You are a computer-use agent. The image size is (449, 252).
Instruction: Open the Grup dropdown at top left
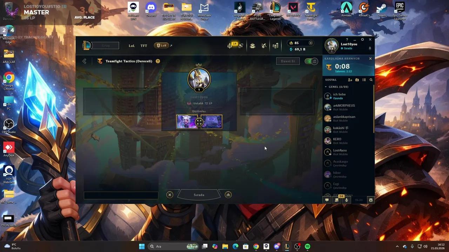pos(105,45)
